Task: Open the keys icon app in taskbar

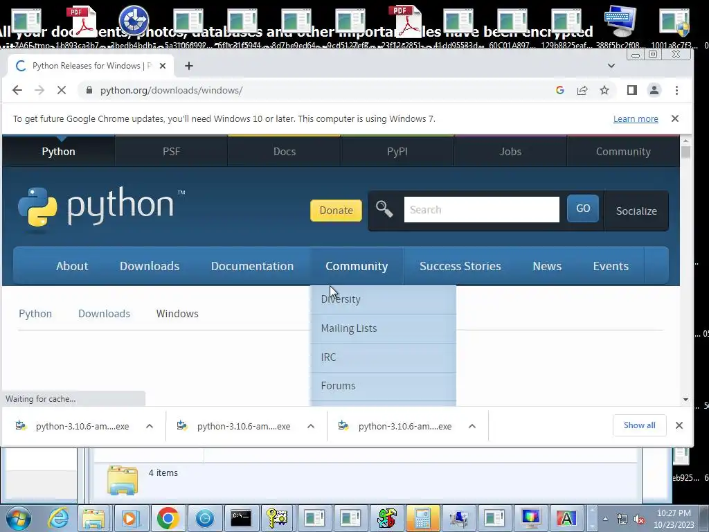Action: tap(277, 518)
